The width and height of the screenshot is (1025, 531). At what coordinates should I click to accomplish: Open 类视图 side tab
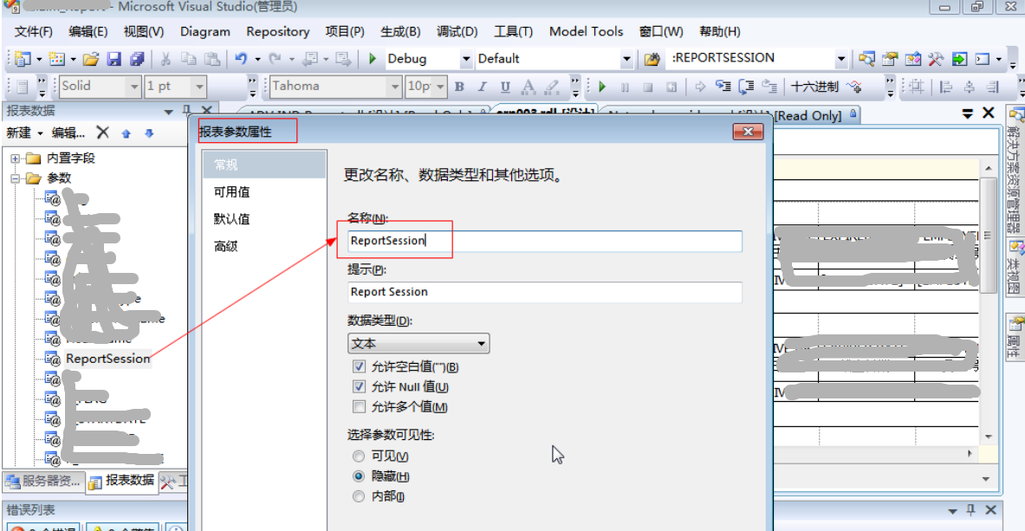tap(1015, 268)
